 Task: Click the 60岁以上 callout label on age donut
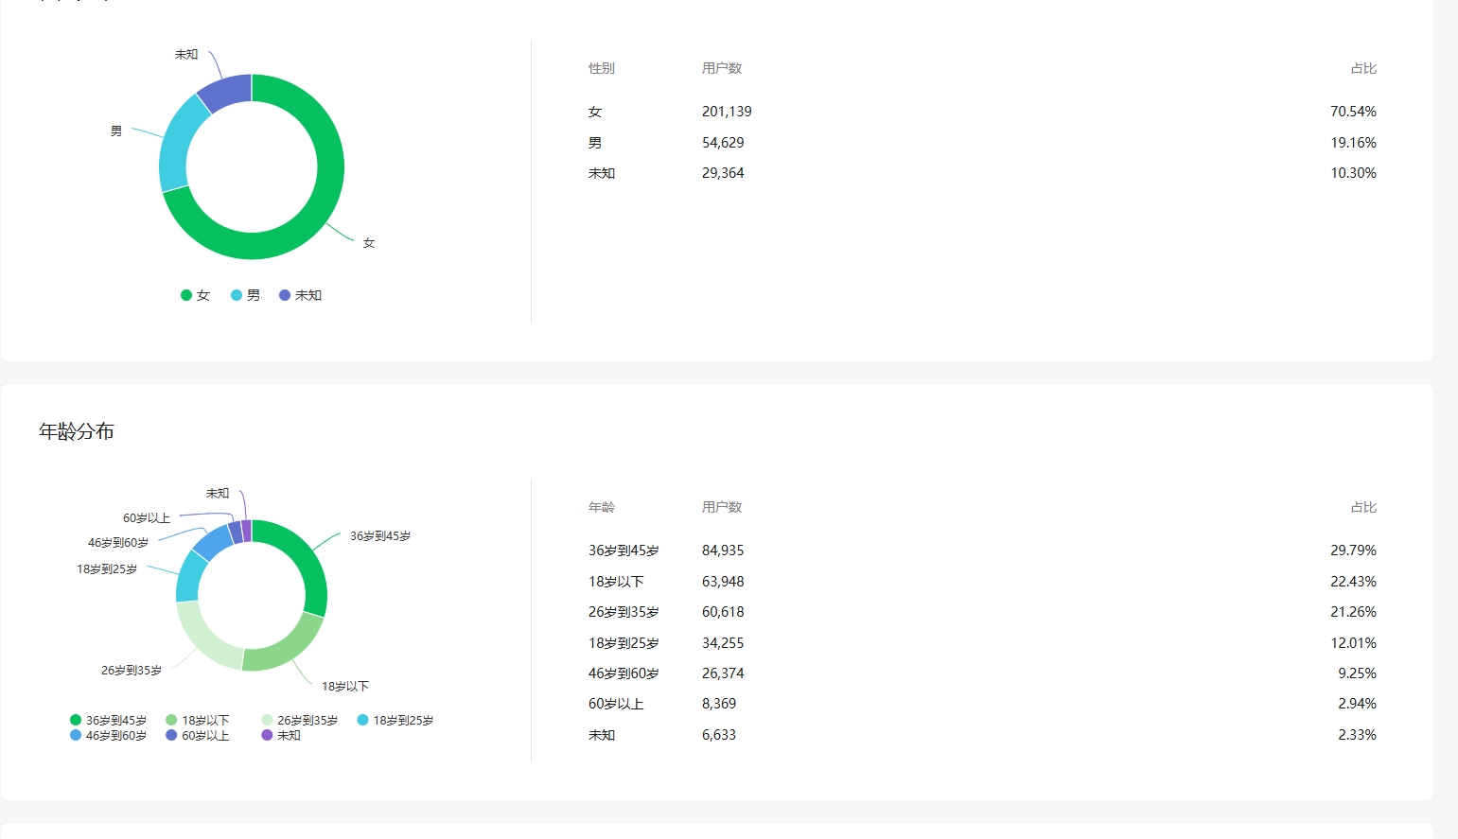(147, 518)
